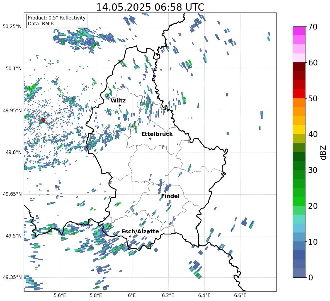Click the title 14.05.2025 06:58 UTC
The width and height of the screenshot is (330, 301).
[x=150, y=7]
